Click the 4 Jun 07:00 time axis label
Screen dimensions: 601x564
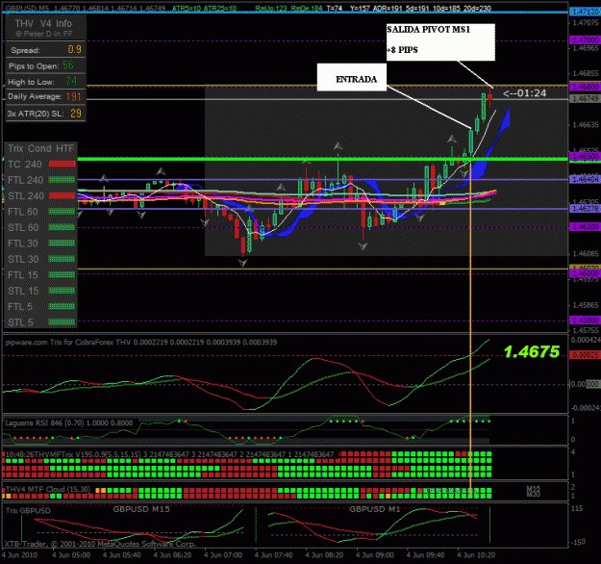(x=223, y=554)
